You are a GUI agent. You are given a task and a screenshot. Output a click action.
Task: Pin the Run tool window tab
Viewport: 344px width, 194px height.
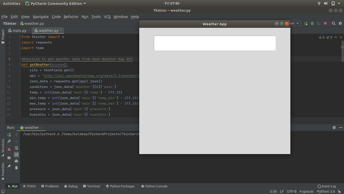[9, 166]
